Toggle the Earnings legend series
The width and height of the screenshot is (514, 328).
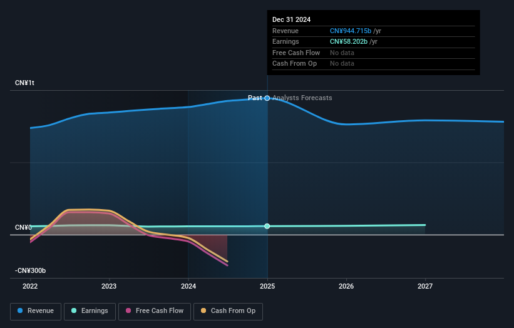point(90,311)
